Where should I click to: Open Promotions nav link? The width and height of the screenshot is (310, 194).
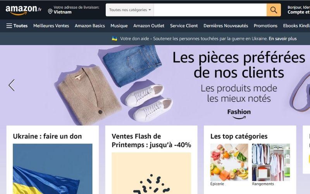(x=265, y=26)
